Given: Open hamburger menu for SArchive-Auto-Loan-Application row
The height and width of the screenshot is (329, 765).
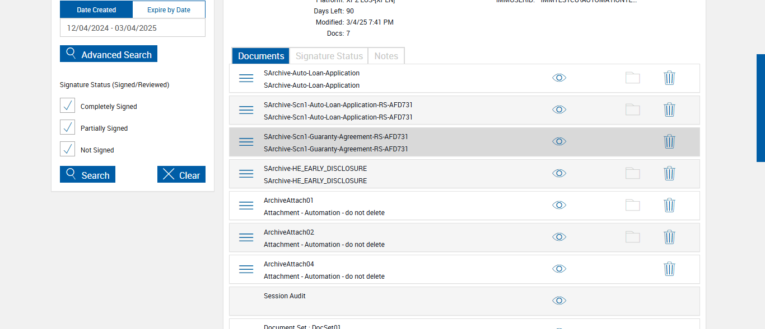Looking at the screenshot, I should point(246,78).
